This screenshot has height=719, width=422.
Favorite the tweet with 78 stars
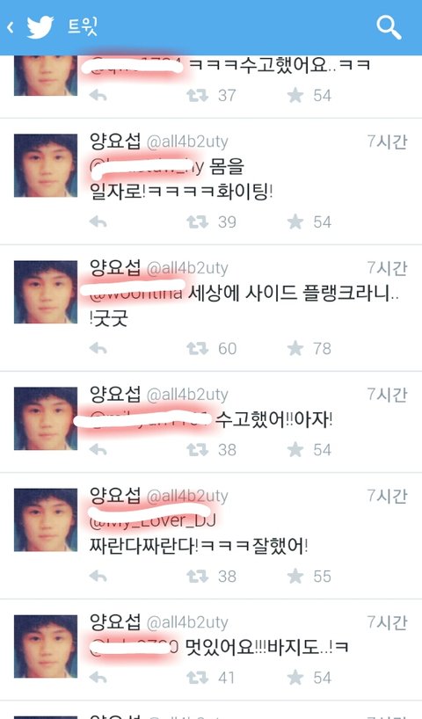click(295, 348)
